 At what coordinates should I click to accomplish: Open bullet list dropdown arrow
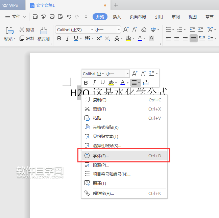(x=173, y=30)
